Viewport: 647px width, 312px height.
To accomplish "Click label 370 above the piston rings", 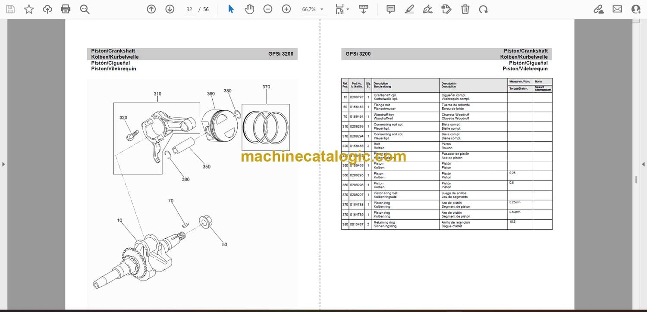I will tap(266, 87).
